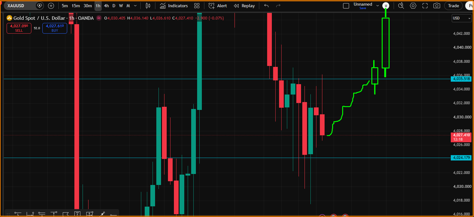Switch to the D daily timeframe
474x217 pixels.
click(x=114, y=6)
